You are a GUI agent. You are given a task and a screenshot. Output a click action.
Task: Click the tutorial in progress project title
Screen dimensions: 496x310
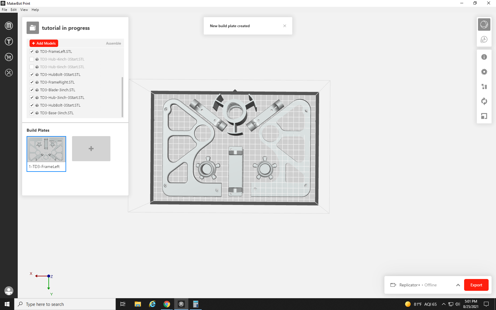(66, 28)
